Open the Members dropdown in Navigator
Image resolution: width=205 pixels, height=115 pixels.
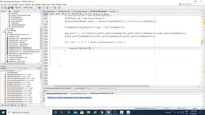click(x=11, y=68)
